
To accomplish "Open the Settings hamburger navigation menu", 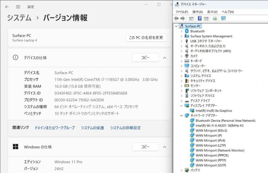I will click(x=18, y=7).
